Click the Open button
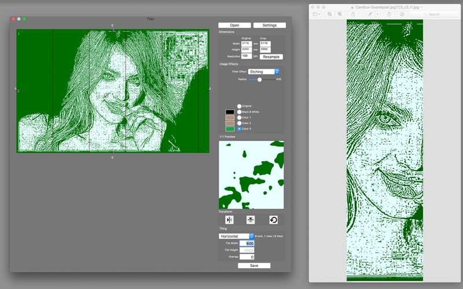463x289 pixels. (x=234, y=25)
